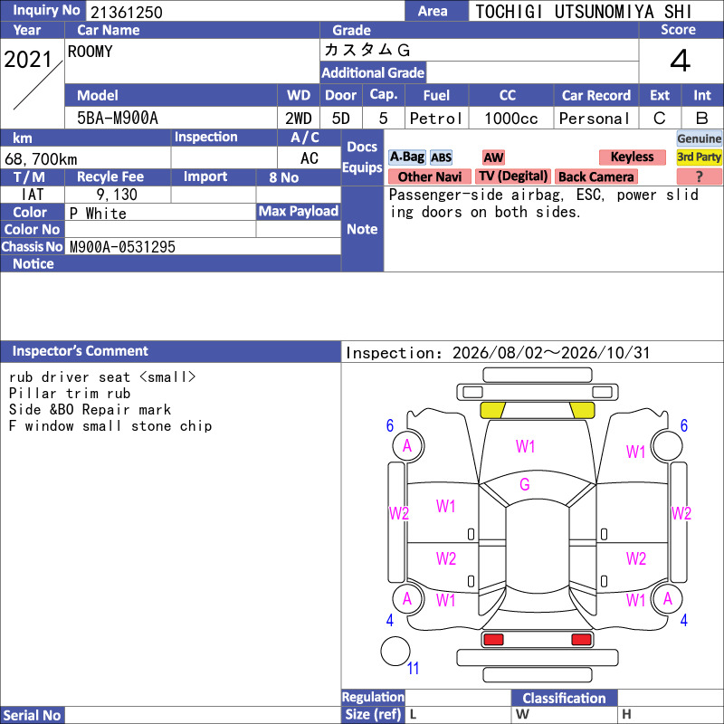The height and width of the screenshot is (724, 724).
Task: Select the Other Navi badge
Action: coord(429,176)
